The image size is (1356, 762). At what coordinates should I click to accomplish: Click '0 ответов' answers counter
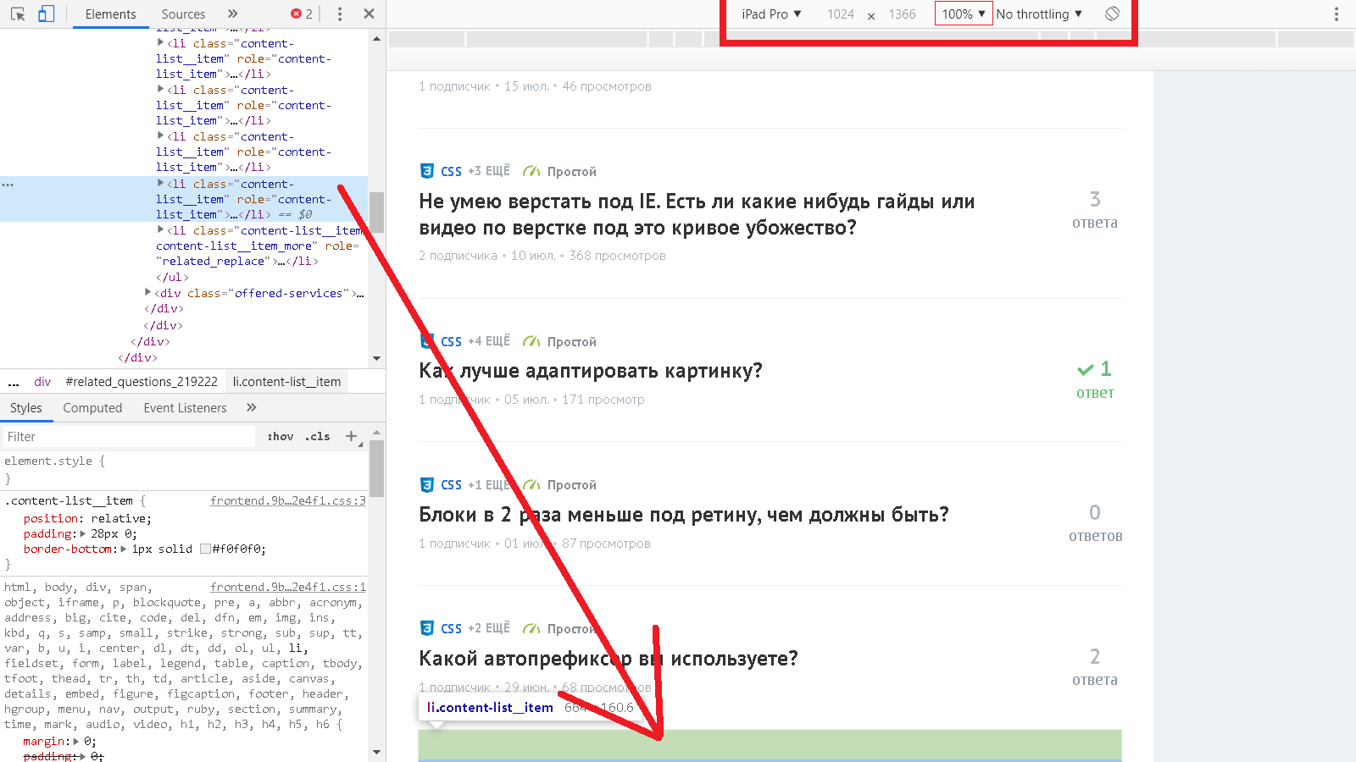(1095, 522)
